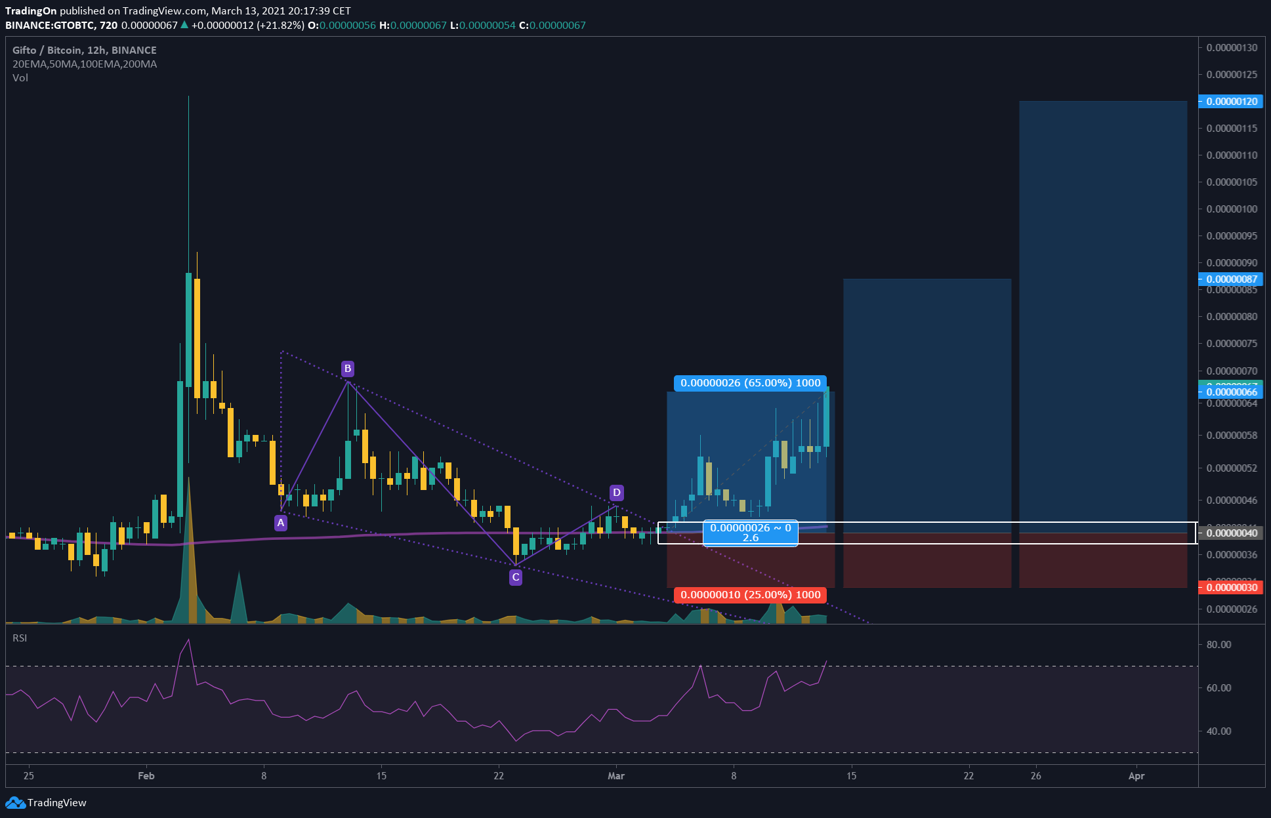Viewport: 1271px width, 818px height.
Task: Click the 0.00000026 ~ 0 2.6 risk-reward label
Action: pyautogui.click(x=750, y=533)
